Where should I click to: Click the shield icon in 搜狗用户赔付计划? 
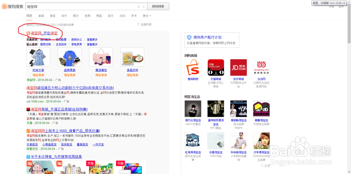[x=189, y=37]
